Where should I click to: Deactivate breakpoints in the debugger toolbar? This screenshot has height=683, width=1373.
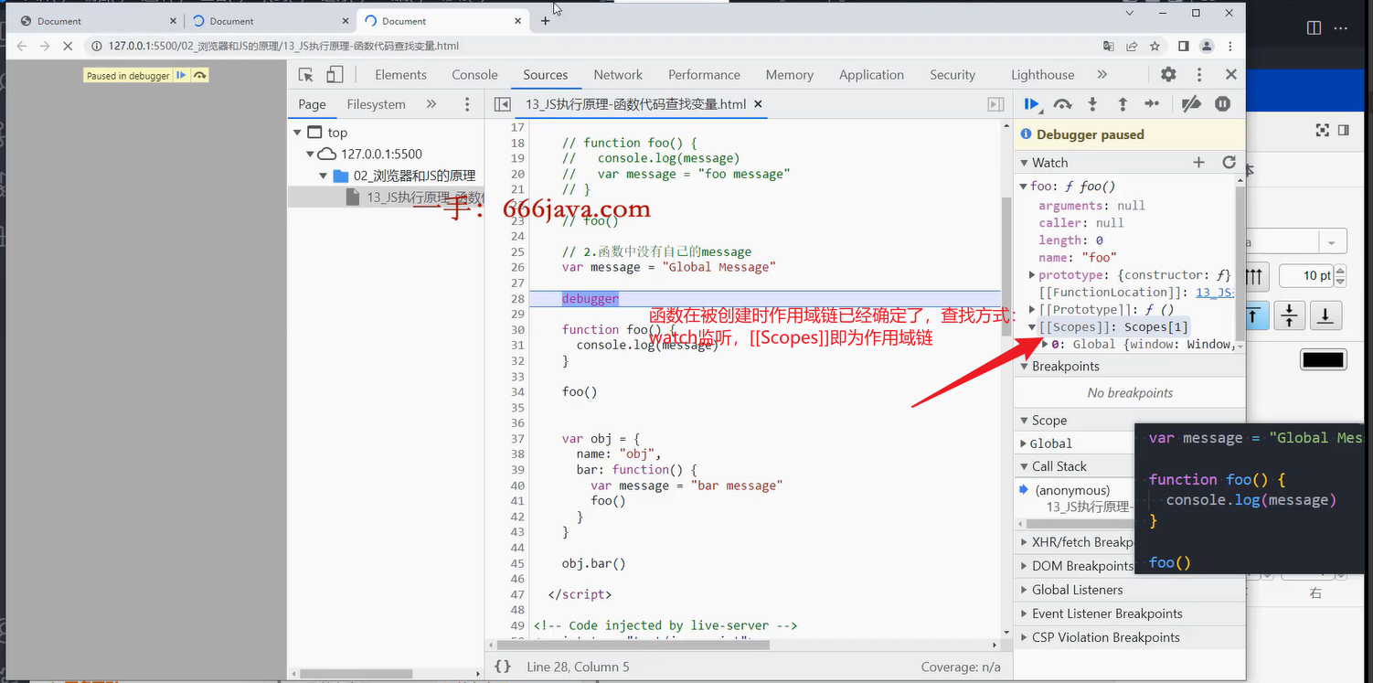point(1191,104)
